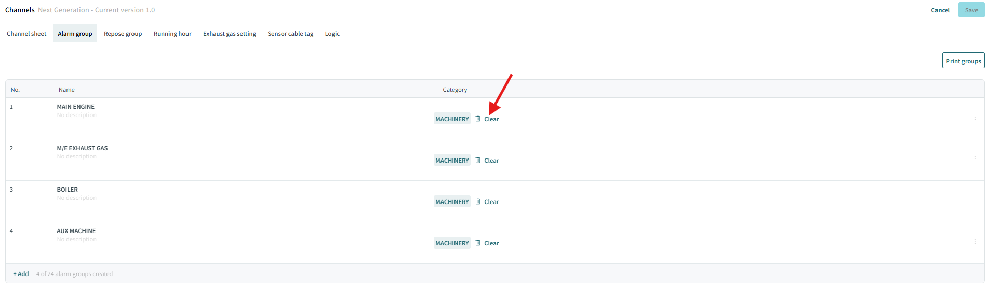Click the Print groups button
The height and width of the screenshot is (304, 990).
(964, 61)
